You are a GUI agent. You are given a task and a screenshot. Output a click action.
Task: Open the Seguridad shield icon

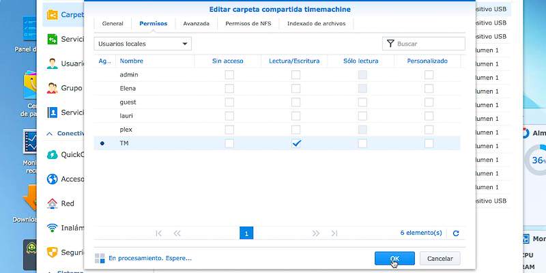click(53, 252)
